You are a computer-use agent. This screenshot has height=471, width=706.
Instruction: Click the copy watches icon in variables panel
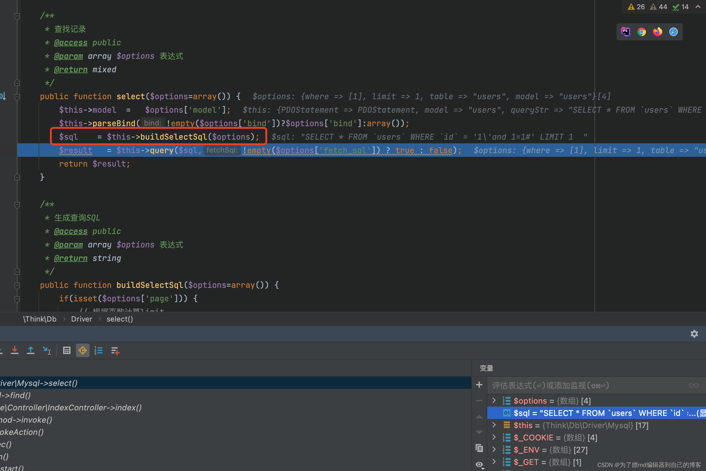tap(479, 448)
